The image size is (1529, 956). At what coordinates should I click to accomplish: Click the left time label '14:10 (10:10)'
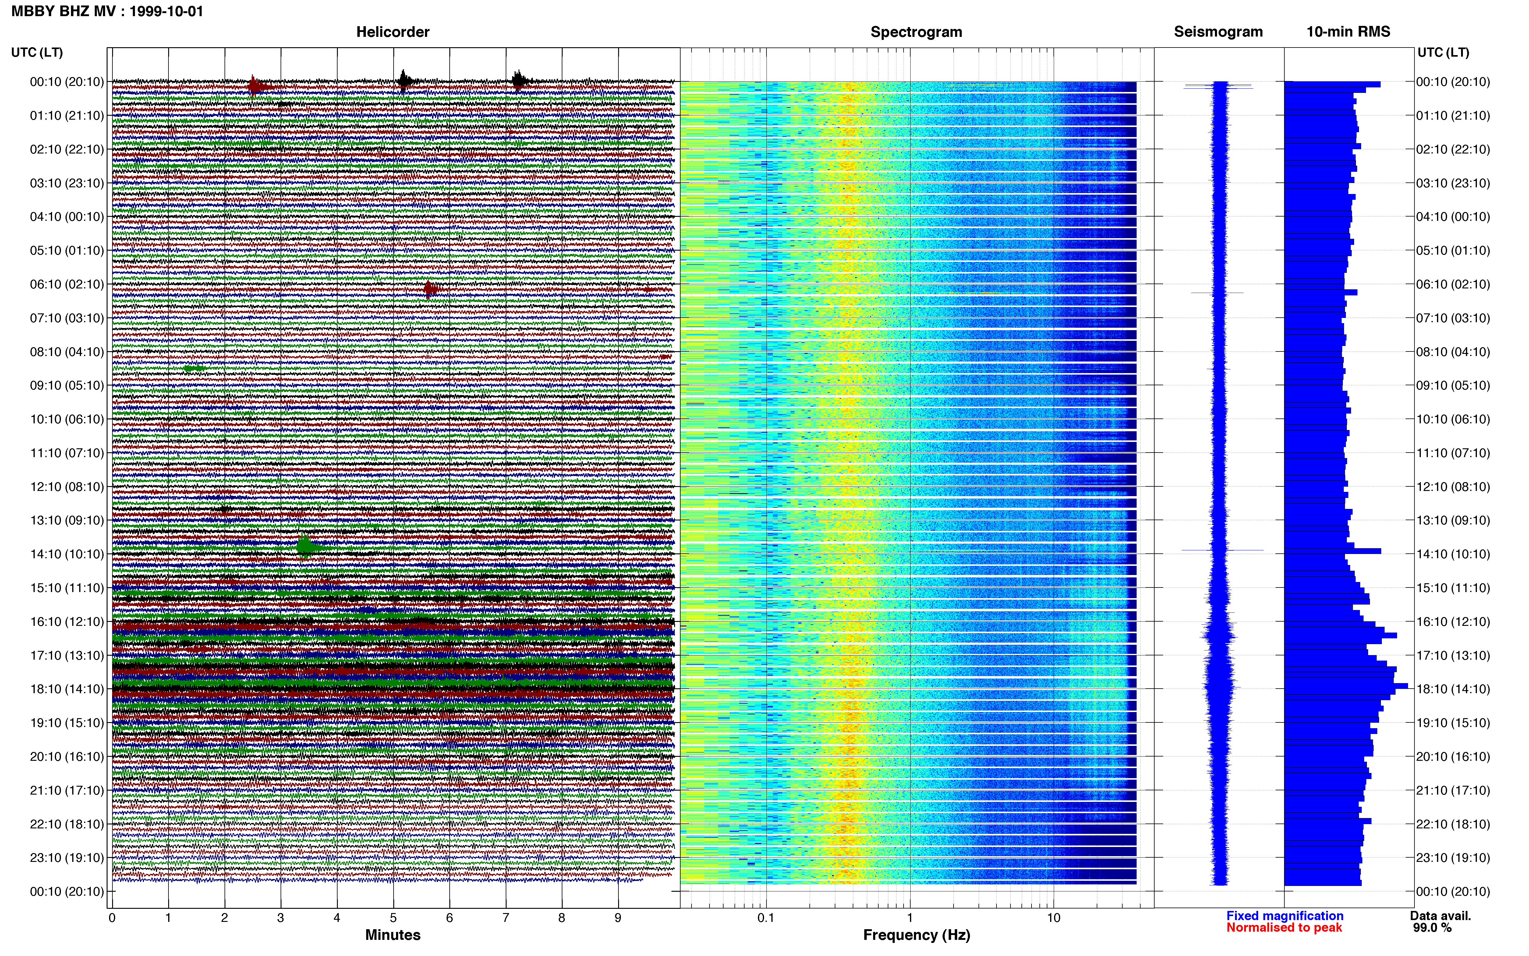coord(67,554)
